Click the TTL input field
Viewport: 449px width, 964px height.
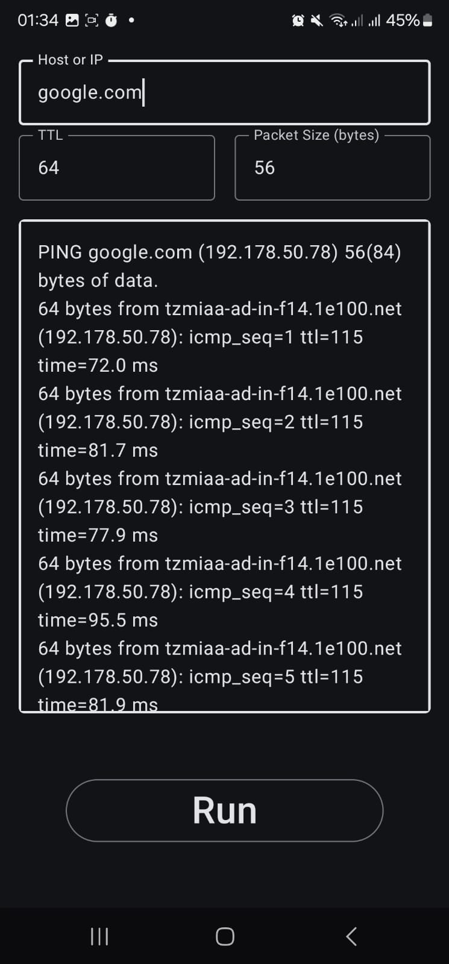coord(117,167)
